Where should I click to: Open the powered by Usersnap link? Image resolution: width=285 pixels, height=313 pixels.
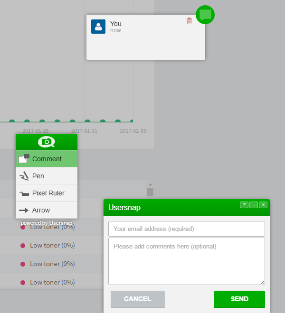[x=47, y=223]
